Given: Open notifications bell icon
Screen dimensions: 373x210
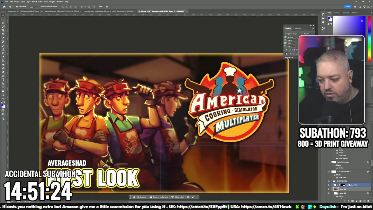Looking at the screenshot, I should (x=355, y=7).
